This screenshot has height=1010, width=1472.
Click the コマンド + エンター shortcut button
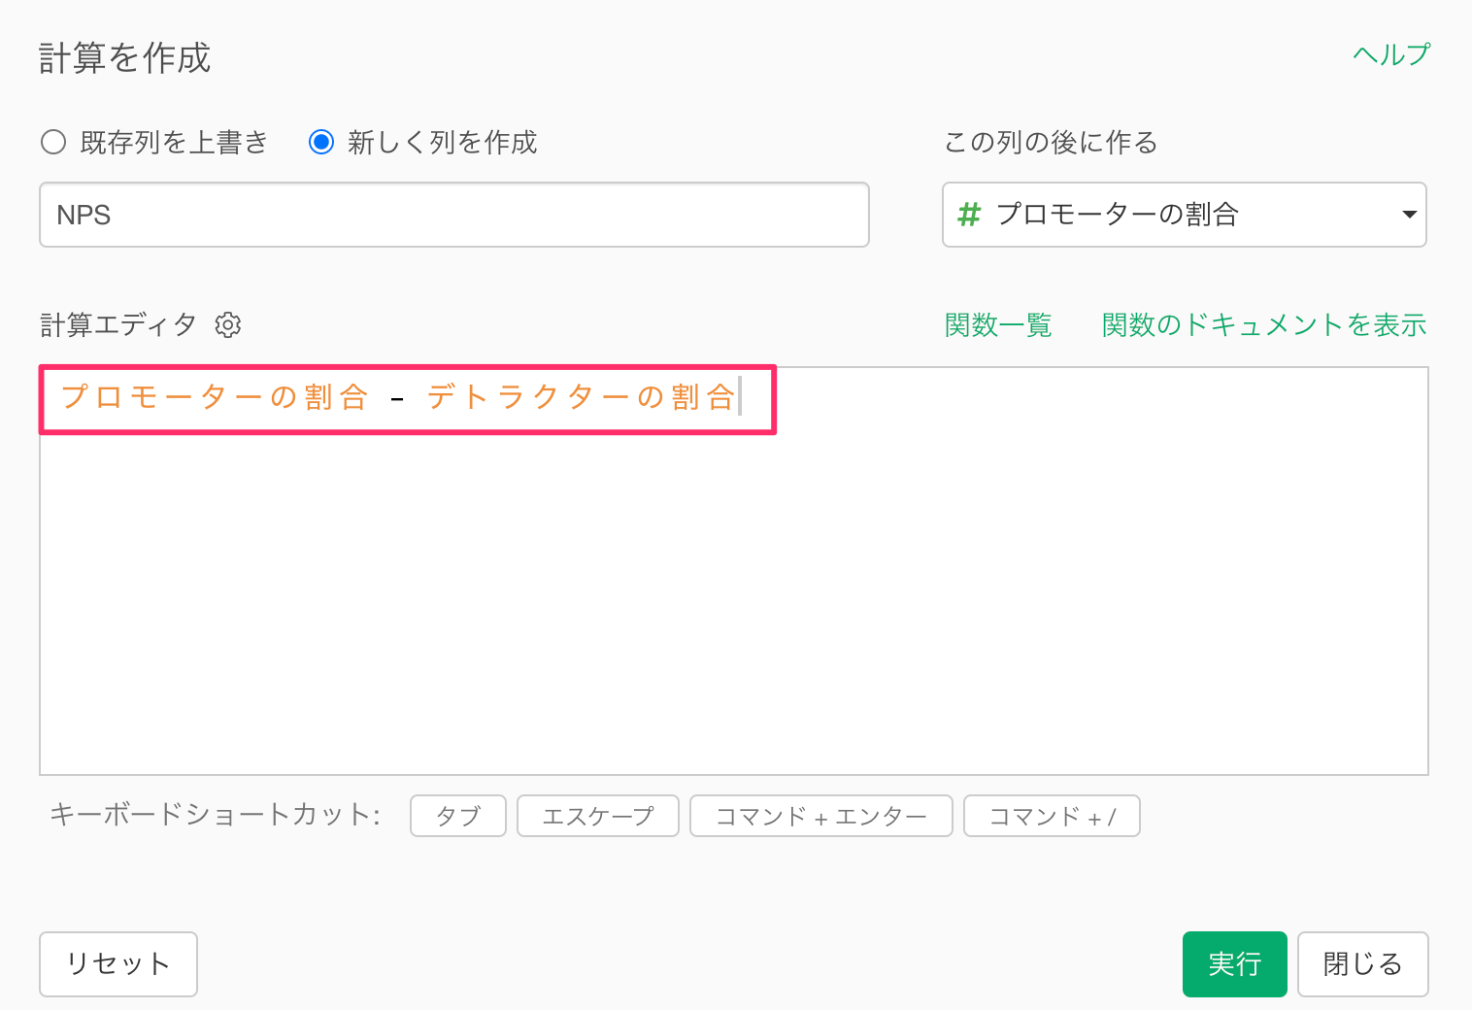point(821,816)
